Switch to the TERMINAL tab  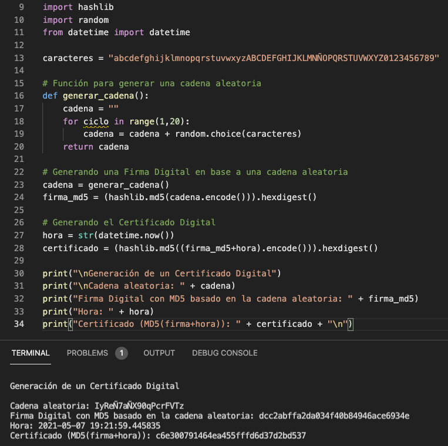click(31, 353)
